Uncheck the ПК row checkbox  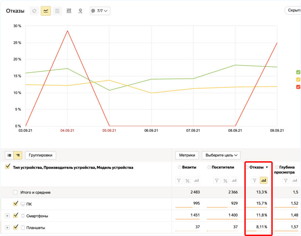16,203
